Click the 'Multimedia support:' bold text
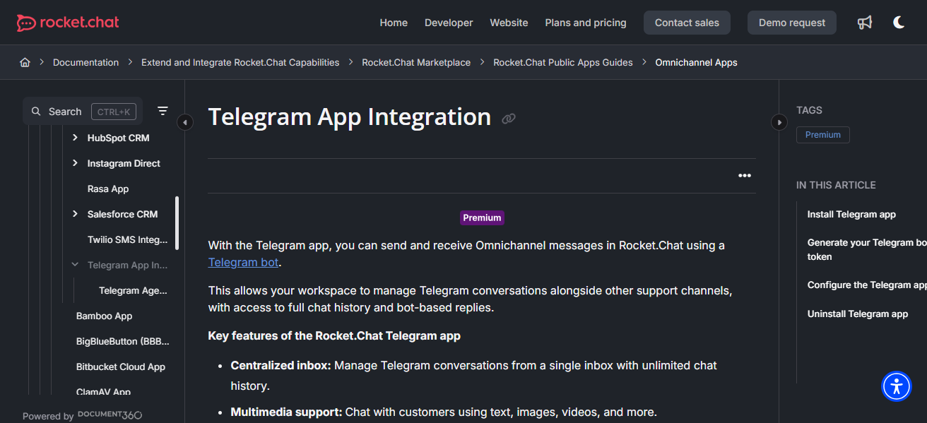The width and height of the screenshot is (927, 423). tap(286, 412)
